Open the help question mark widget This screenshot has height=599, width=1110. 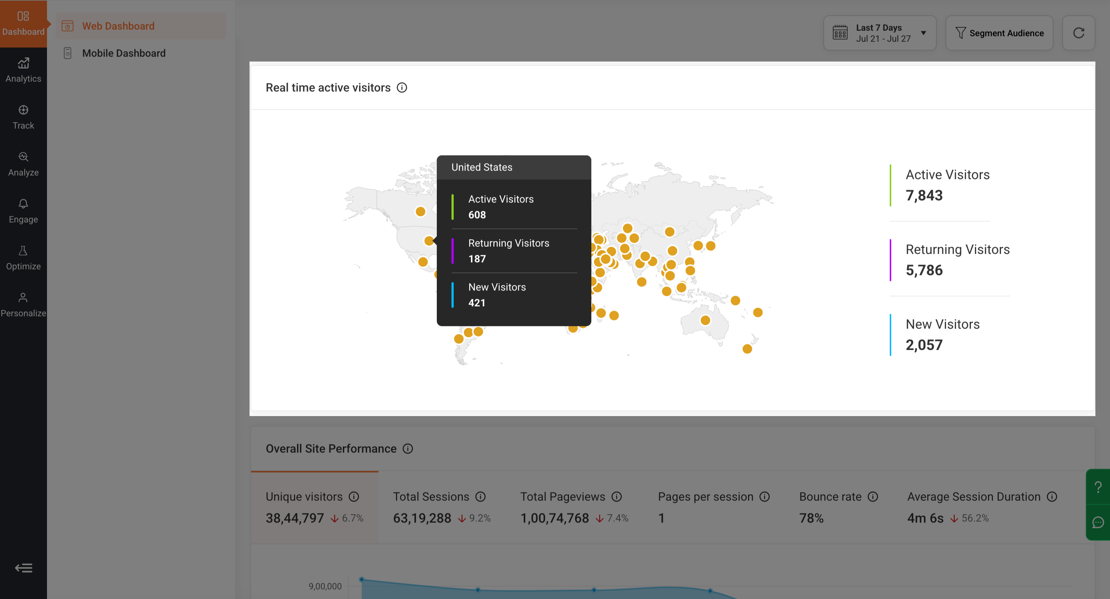(1098, 487)
